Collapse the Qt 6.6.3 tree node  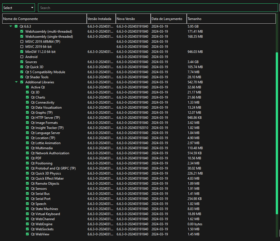[x=11, y=26]
